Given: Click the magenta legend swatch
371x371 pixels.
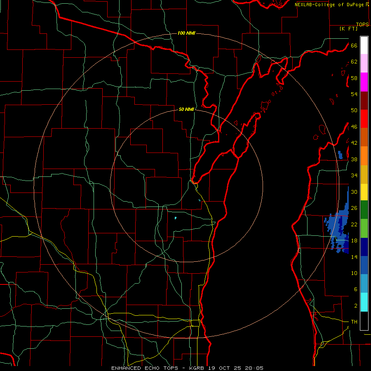Looking at the screenshot, I should tap(364, 82).
